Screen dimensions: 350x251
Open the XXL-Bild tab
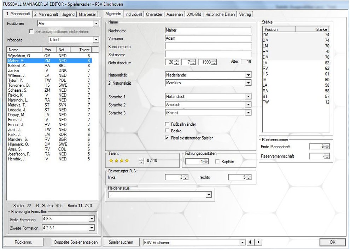194,14
